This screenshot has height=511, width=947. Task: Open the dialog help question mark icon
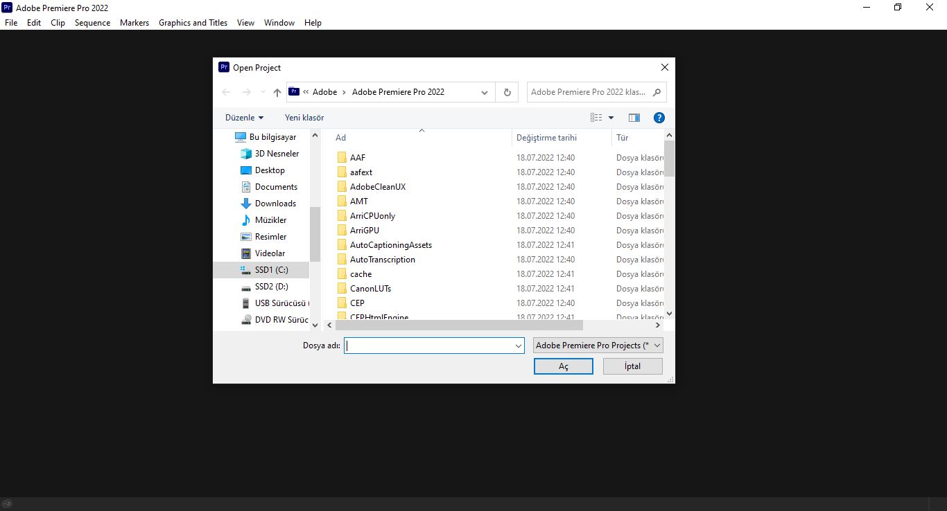pos(659,118)
